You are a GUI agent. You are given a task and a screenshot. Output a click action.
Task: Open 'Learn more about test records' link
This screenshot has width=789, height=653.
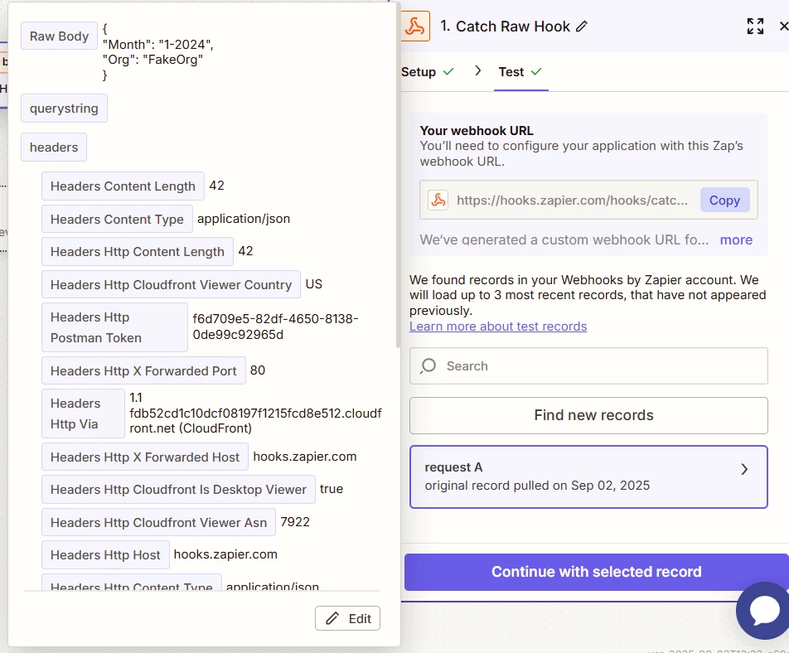[x=498, y=326]
